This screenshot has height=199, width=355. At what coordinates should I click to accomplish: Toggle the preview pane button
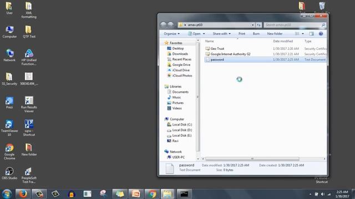pyautogui.click(x=312, y=34)
